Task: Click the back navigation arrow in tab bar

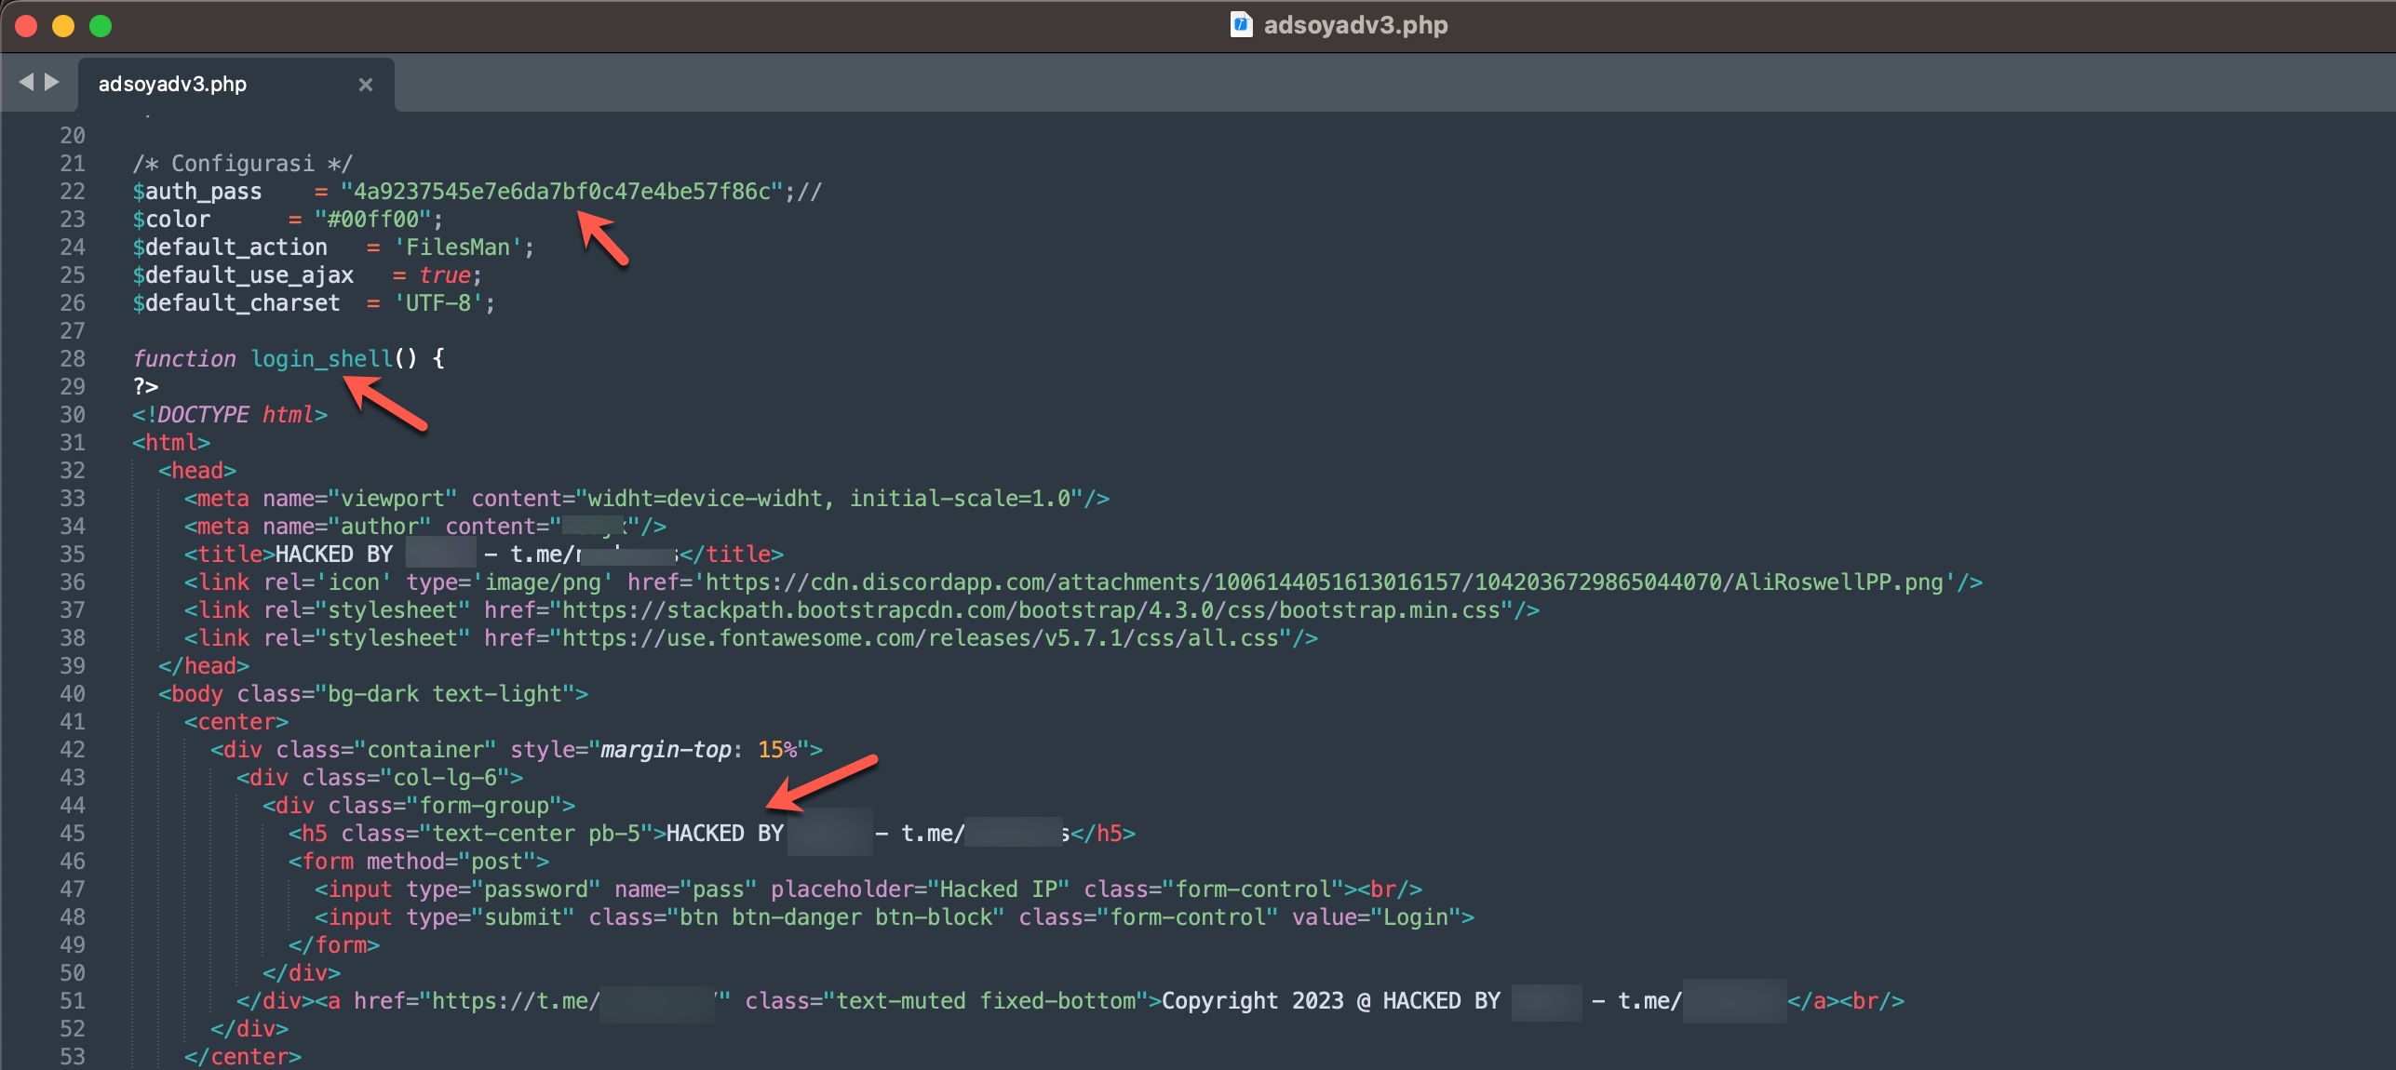Action: (26, 83)
